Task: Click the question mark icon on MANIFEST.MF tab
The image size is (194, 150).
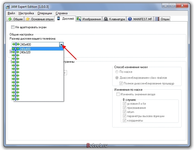Action: (x=130, y=19)
